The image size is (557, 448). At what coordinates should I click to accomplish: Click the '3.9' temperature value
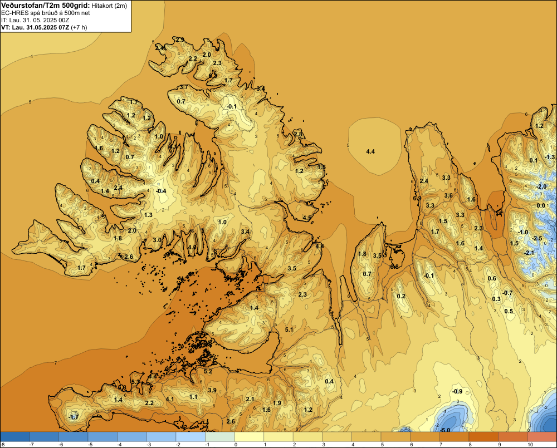point(212,390)
